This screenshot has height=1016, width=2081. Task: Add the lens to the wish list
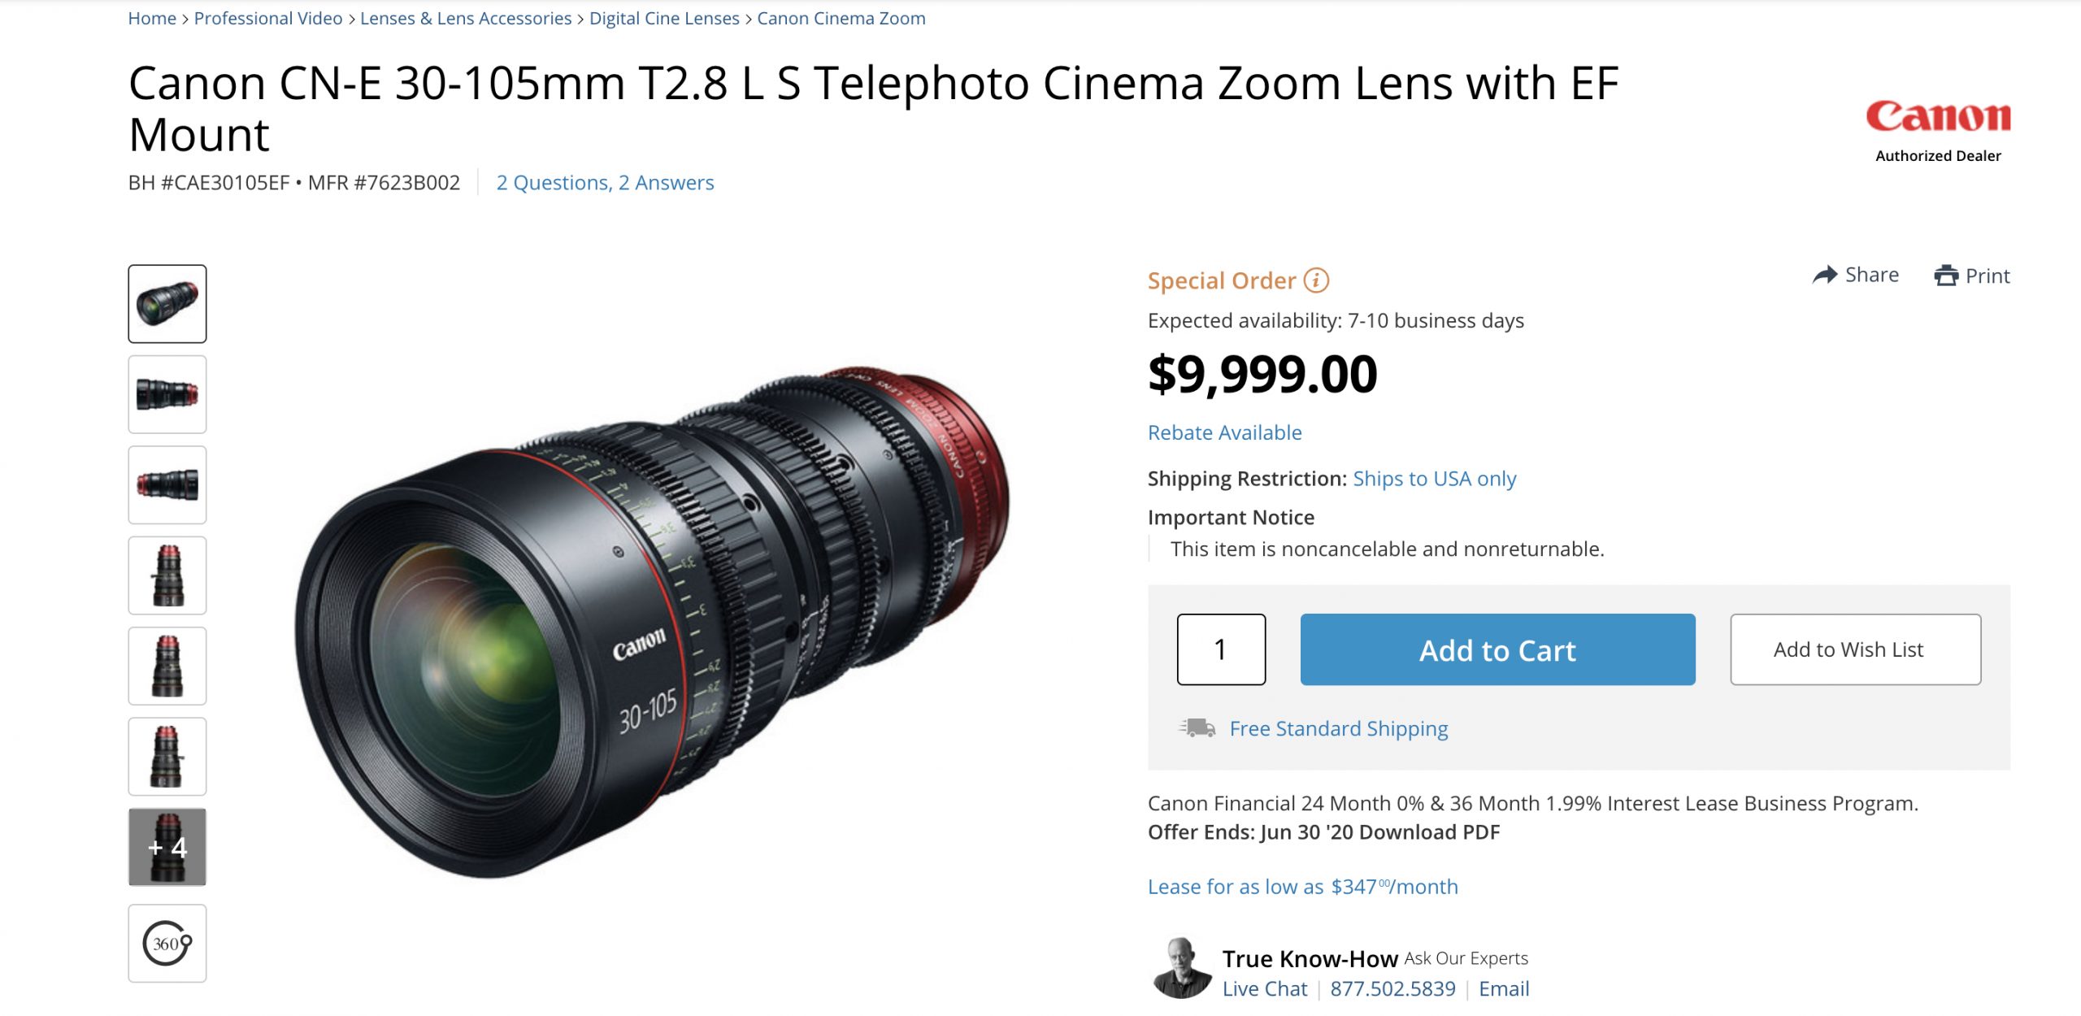click(x=1856, y=649)
